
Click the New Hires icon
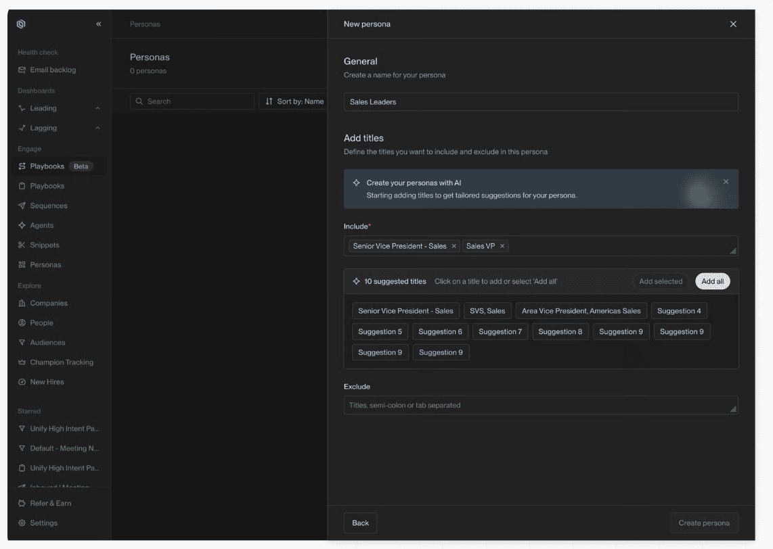(22, 382)
